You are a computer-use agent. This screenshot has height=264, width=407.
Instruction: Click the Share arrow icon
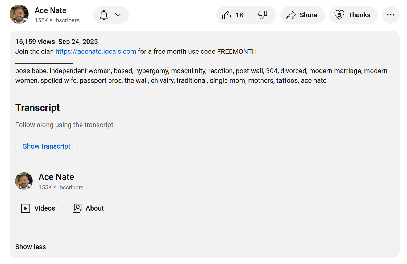point(291,15)
